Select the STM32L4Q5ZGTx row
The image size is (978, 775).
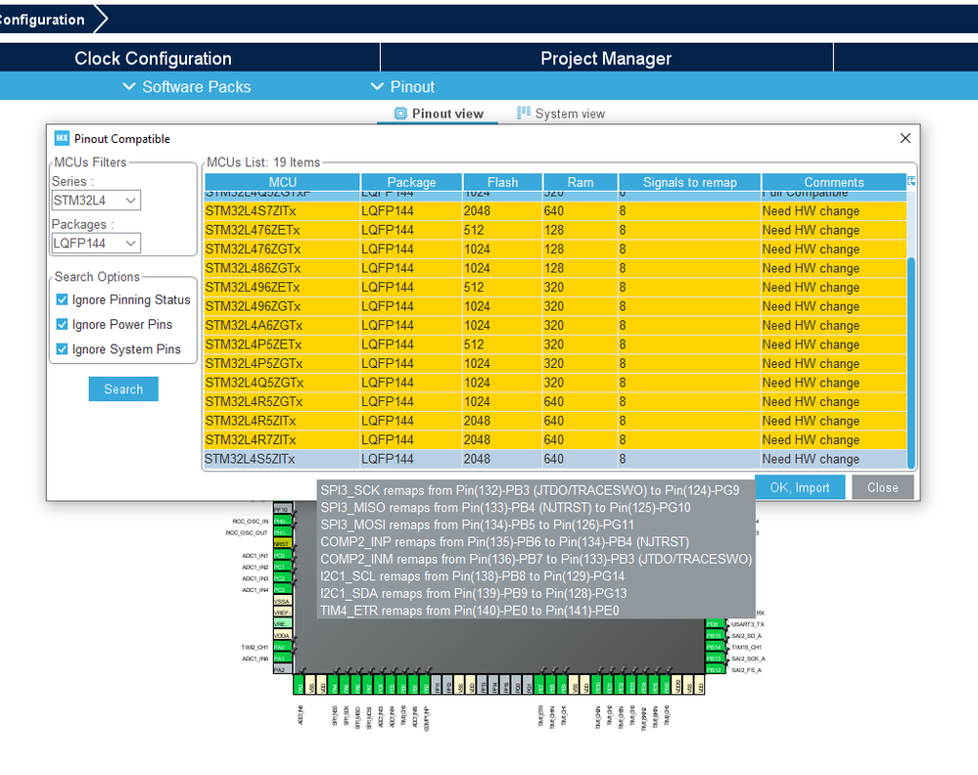[556, 383]
